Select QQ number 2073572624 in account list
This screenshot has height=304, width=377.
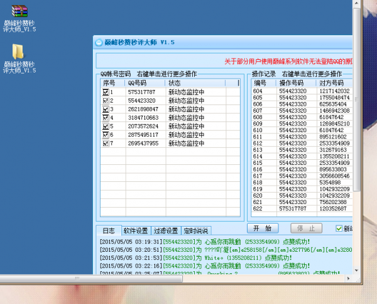[x=143, y=127]
